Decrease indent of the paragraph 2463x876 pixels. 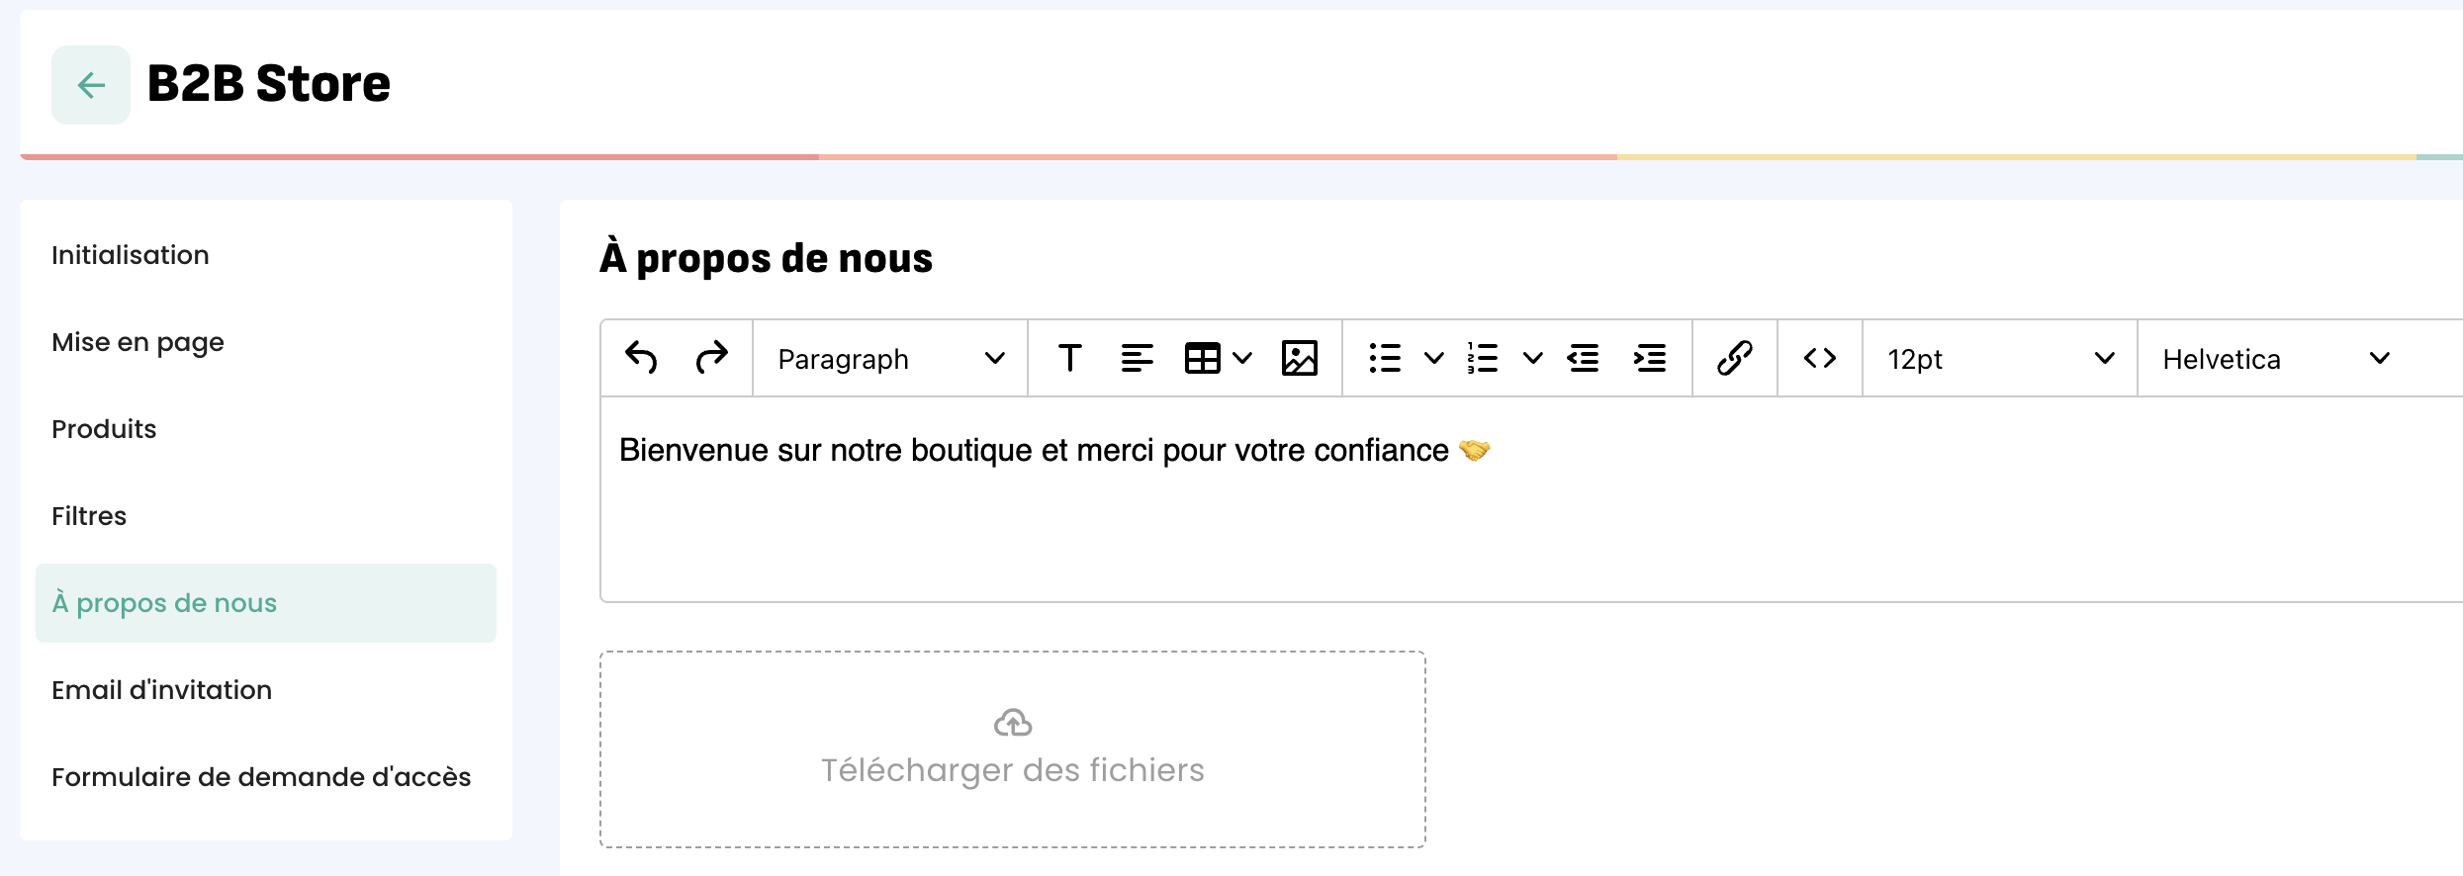coord(1584,358)
